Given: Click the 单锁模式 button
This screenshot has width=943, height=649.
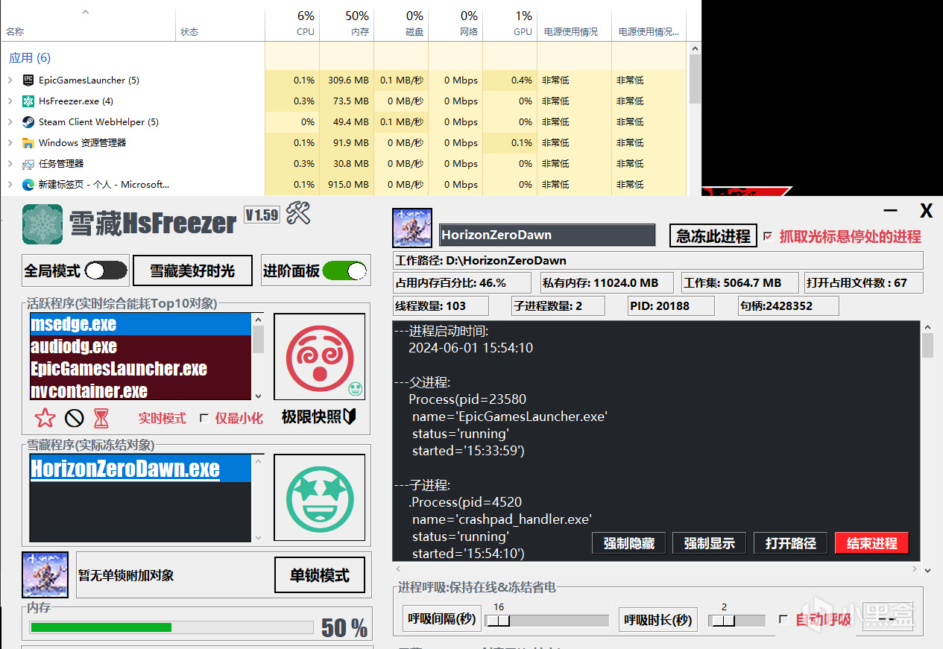Looking at the screenshot, I should 319,575.
